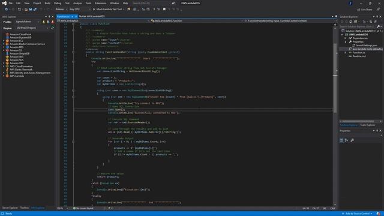
Task: Expand AWS Lambda node in AWS Explorer
Action: coord(4,76)
